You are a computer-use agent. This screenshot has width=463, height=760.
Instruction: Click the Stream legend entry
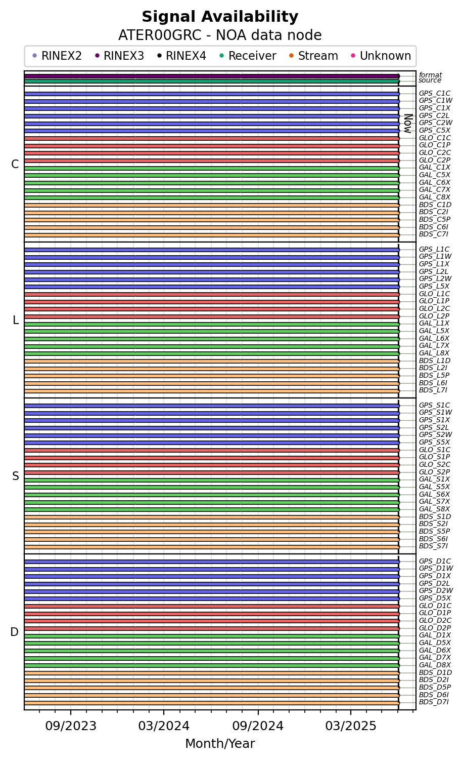313,56
